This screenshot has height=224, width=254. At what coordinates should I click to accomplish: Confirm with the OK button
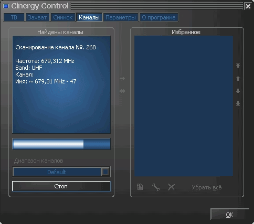pyautogui.click(x=229, y=215)
